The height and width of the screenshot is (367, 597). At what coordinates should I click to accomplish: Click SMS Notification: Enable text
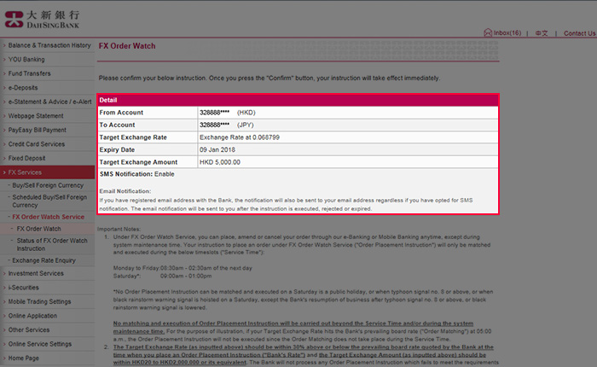click(137, 174)
